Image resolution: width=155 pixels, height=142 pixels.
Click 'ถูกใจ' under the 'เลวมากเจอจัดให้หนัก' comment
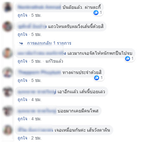22,61
